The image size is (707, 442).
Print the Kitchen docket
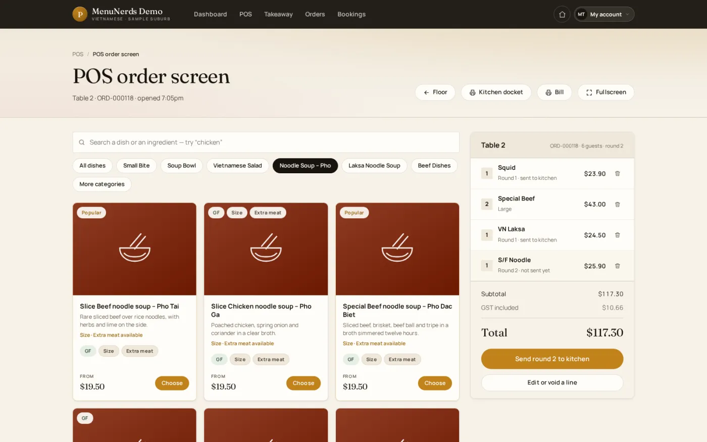496,92
